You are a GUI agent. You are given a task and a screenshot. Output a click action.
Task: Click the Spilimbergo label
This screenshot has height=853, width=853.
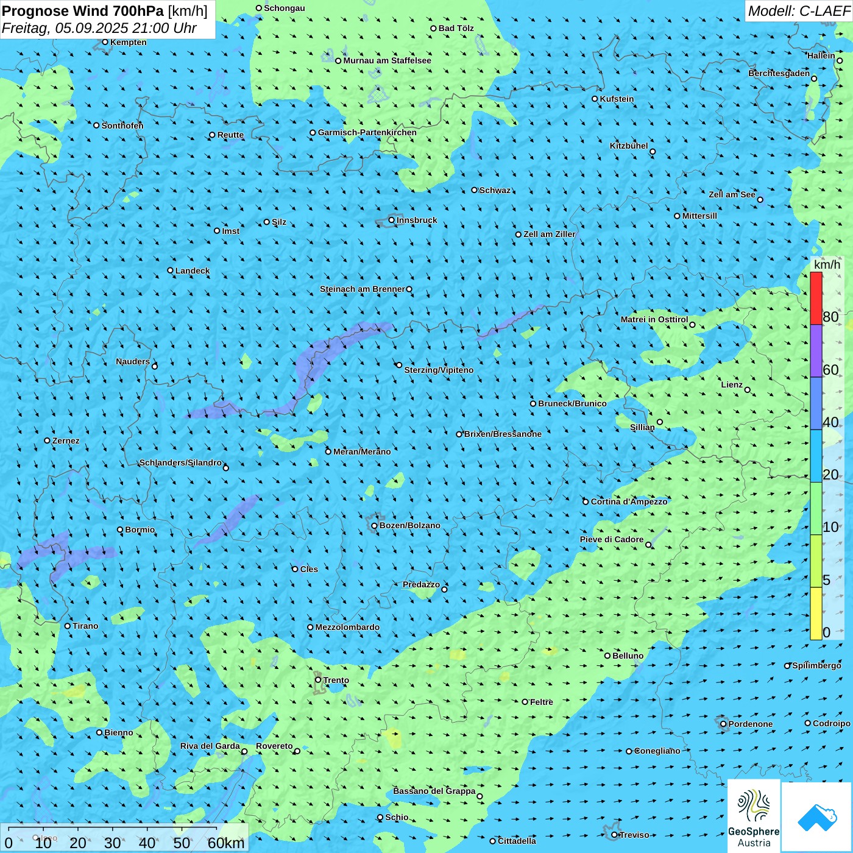point(816,665)
